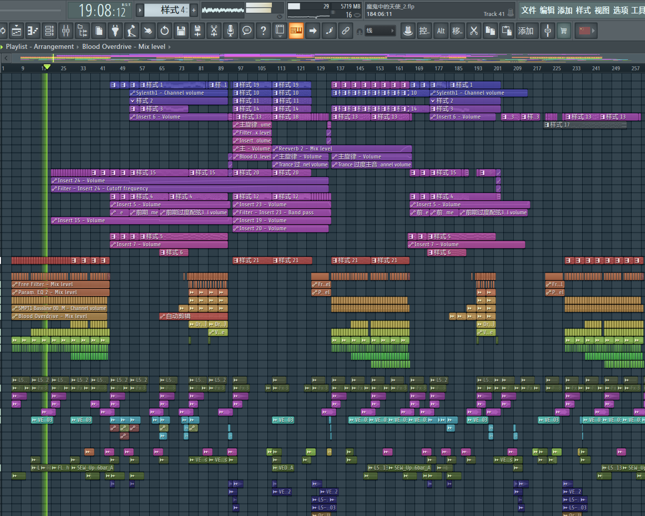Click the 添加 toolbar button

click(525, 31)
